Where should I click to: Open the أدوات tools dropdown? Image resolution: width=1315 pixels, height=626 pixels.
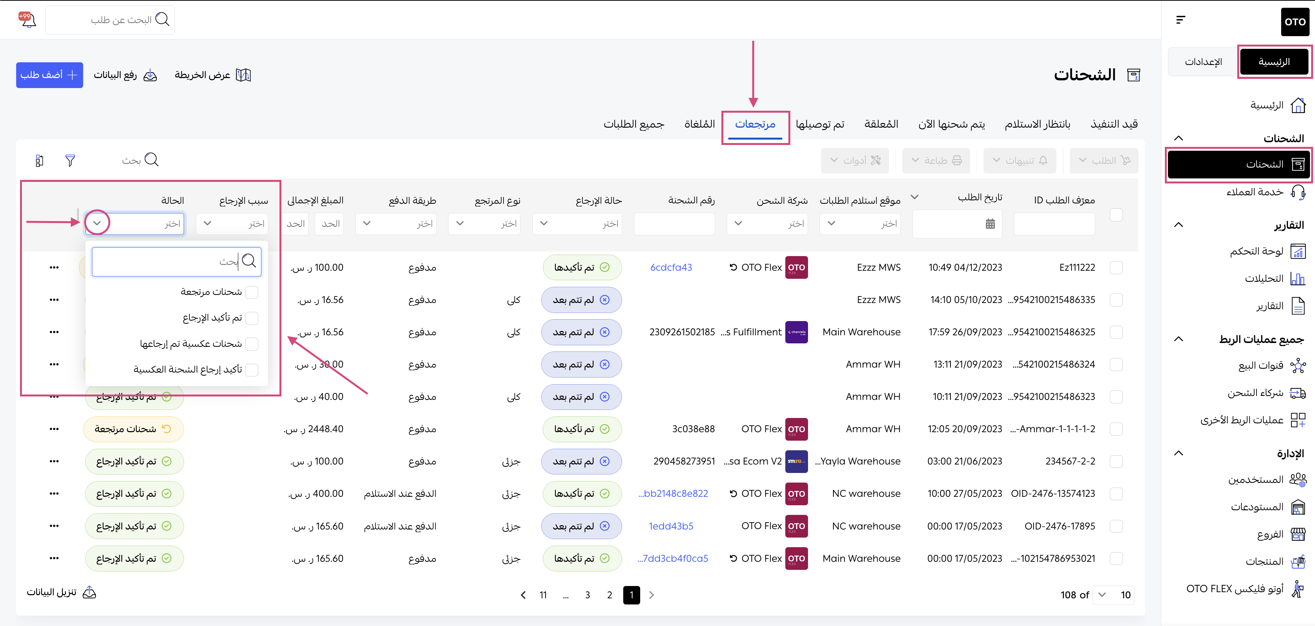[855, 161]
